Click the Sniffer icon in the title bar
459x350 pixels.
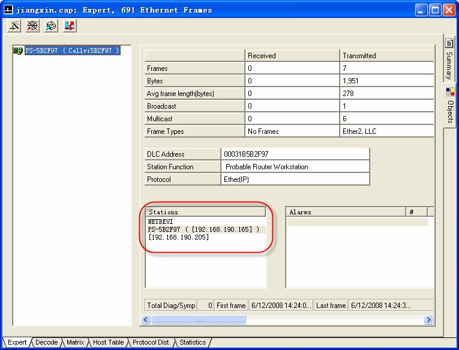point(8,10)
